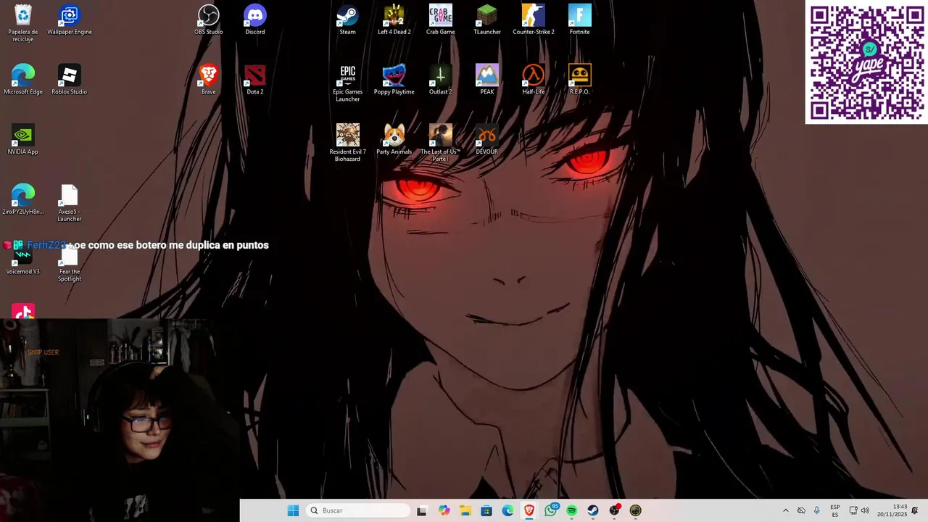Image resolution: width=928 pixels, height=522 pixels.
Task: Select the PEAK game icon
Action: (487, 80)
